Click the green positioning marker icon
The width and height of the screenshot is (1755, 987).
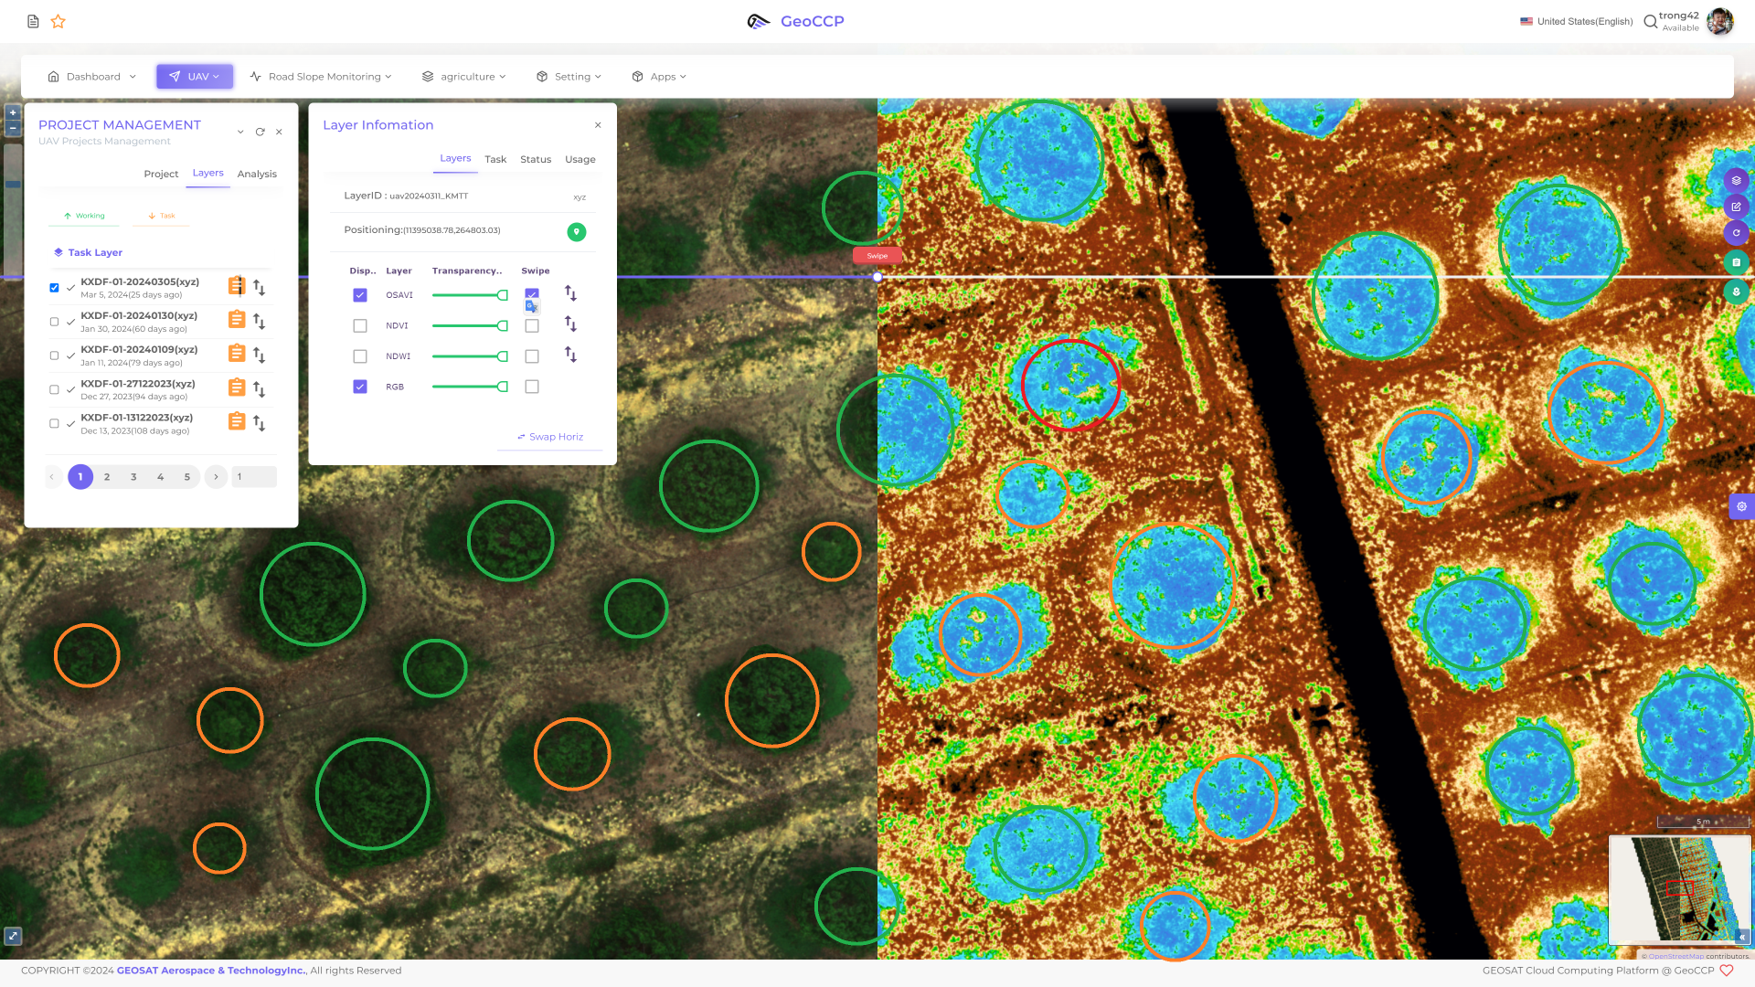tap(576, 231)
